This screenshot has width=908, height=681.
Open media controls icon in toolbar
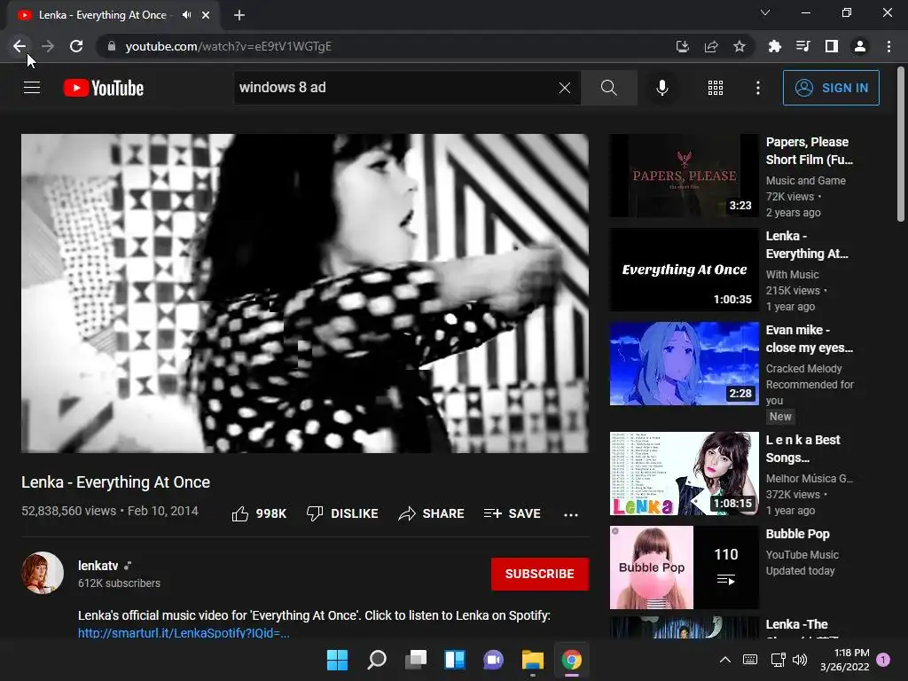802,46
